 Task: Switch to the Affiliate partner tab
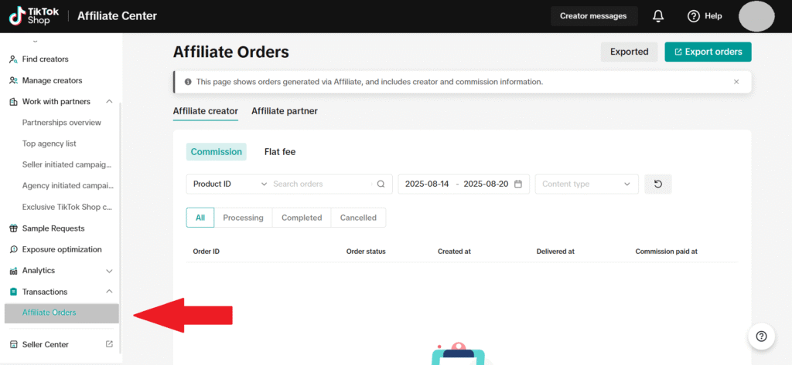point(284,111)
